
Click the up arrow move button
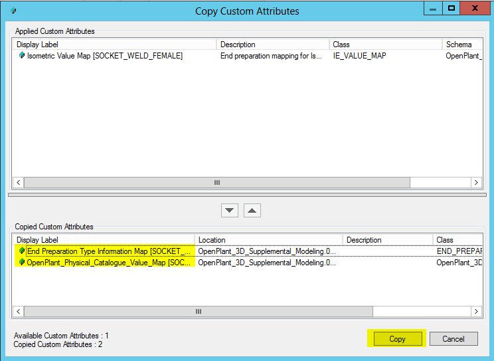coord(252,210)
